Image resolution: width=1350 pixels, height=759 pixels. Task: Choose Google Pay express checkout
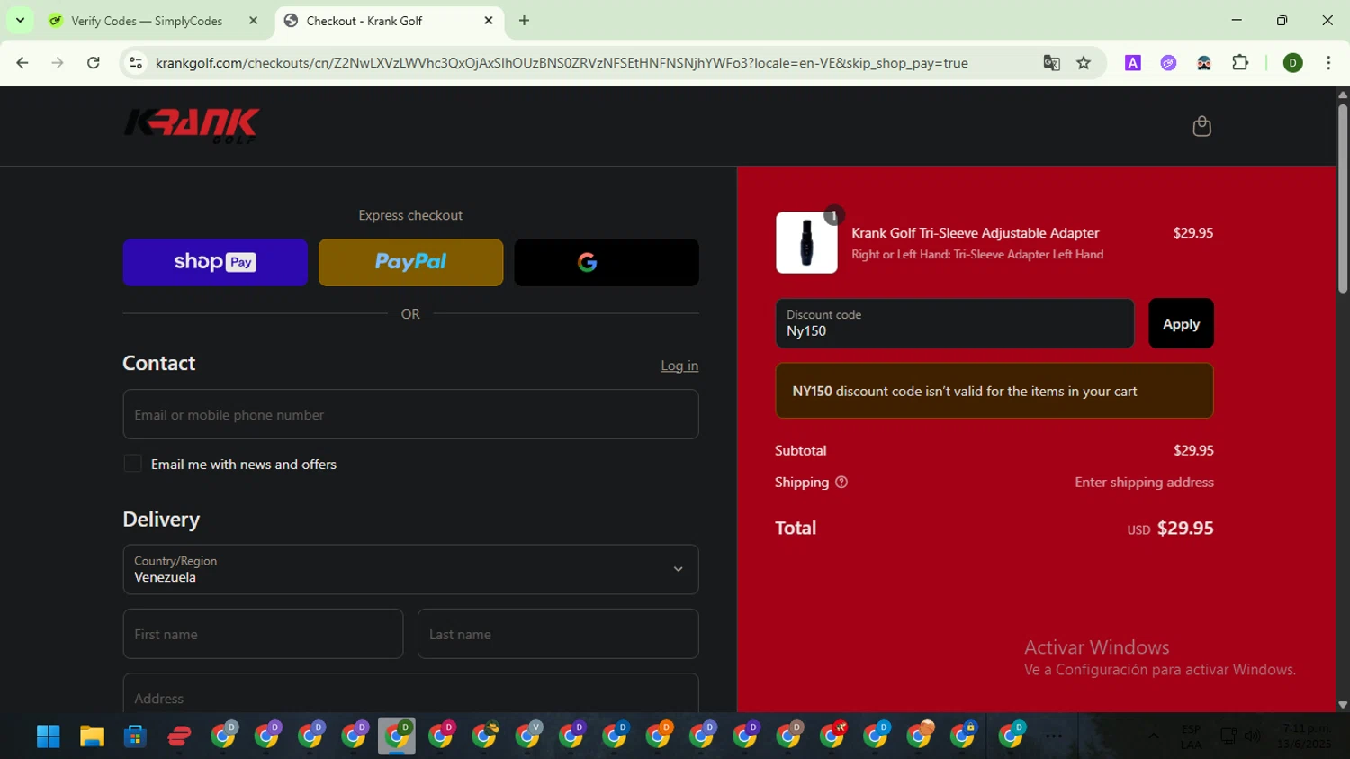tap(607, 262)
